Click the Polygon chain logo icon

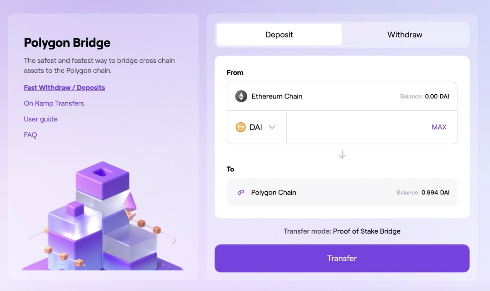(x=241, y=192)
